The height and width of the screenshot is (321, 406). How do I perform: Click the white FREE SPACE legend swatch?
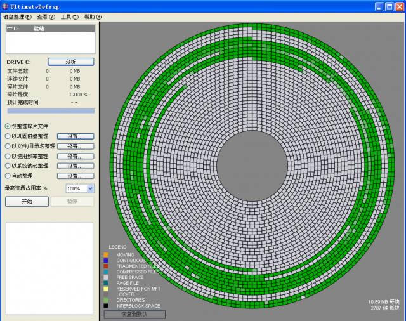(x=106, y=277)
